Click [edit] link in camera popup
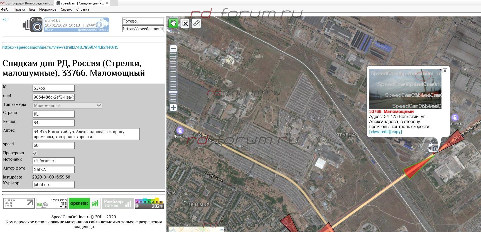Image resolution: width=481 pixels, height=232 pixels. click(x=385, y=132)
